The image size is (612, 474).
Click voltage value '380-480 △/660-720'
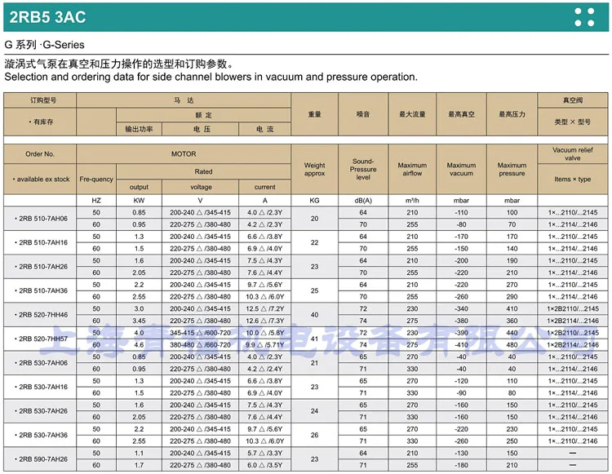(200, 345)
